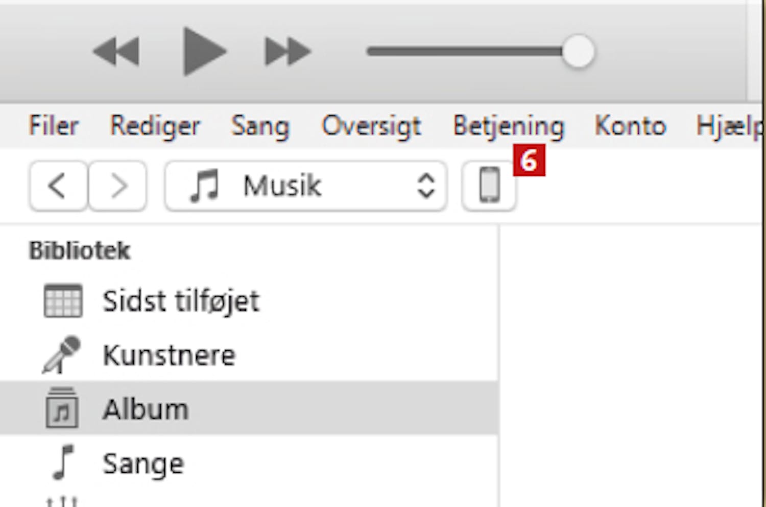Screen dimensions: 766x507
Task: Click the rewind previous track button
Action: [116, 52]
